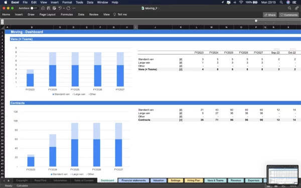Open the more options ellipsis in title bar
Viewport: 301px width, 188px height.
[74, 8]
